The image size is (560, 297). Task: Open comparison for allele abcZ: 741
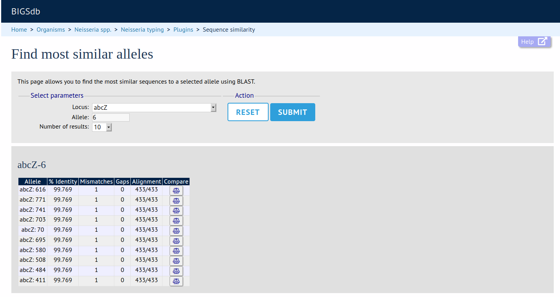[176, 211]
